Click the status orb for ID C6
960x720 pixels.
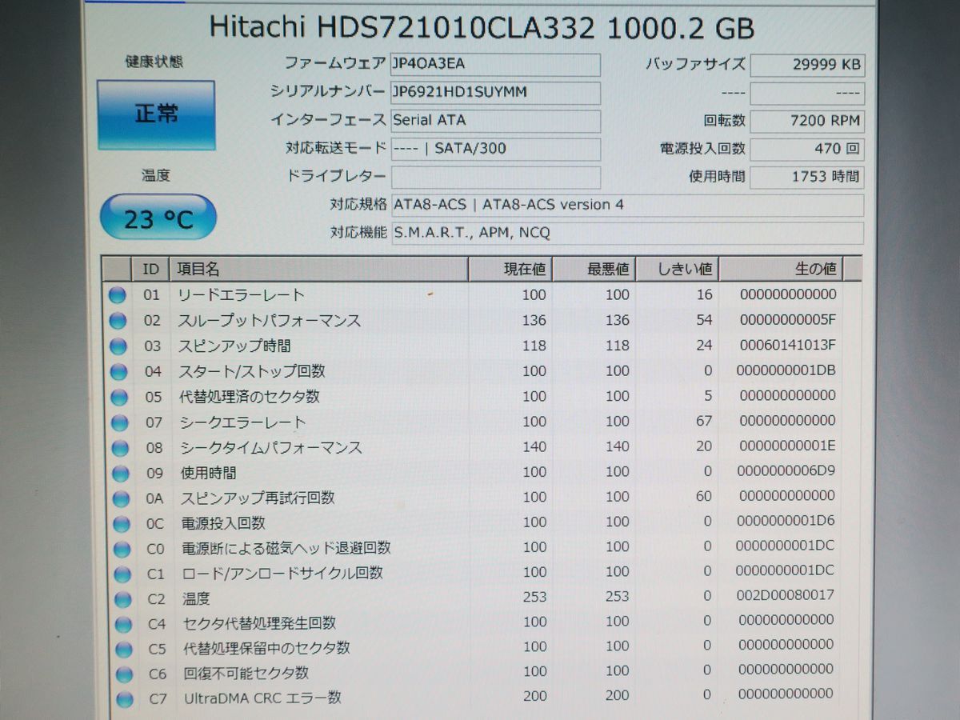click(x=123, y=674)
